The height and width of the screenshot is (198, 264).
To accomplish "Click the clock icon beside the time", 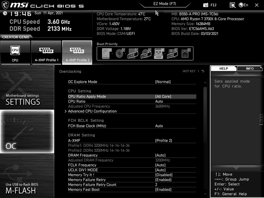I will [5, 13].
